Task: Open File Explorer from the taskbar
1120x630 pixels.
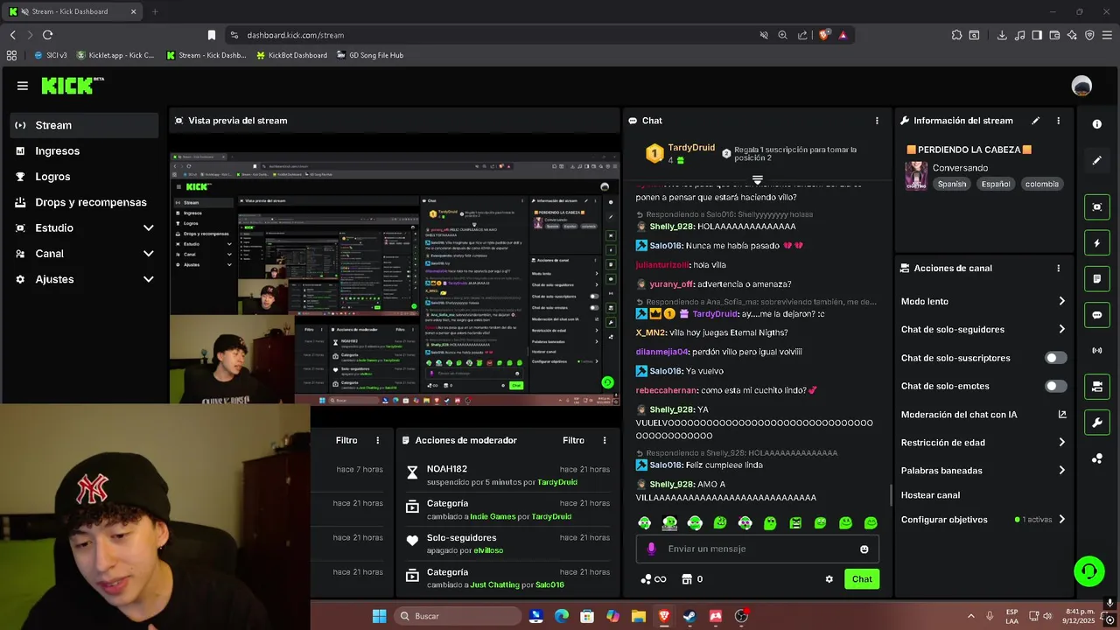Action: (x=639, y=616)
